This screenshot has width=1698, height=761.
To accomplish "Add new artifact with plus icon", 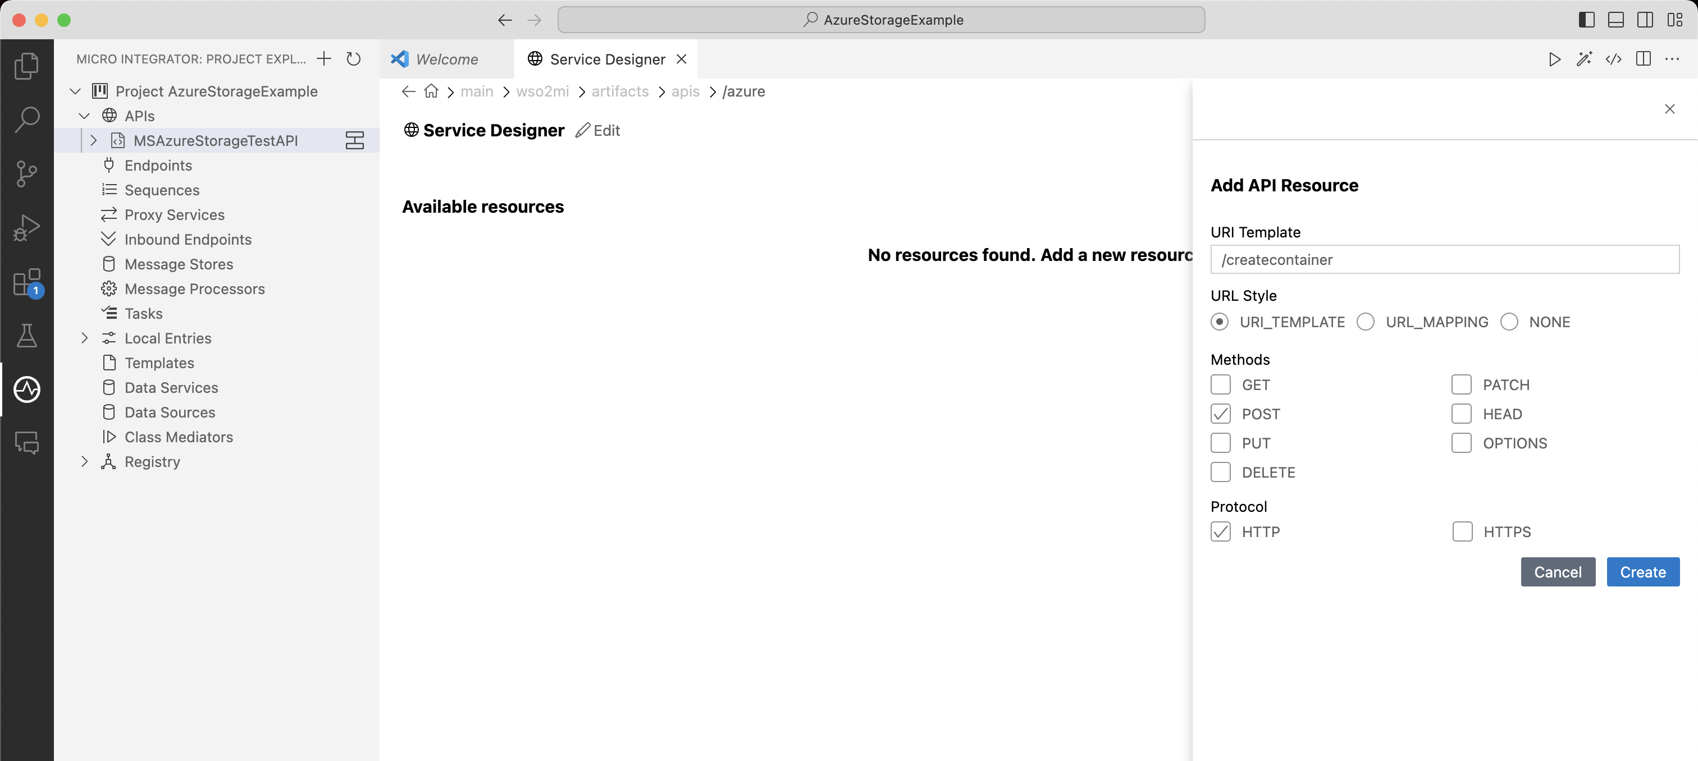I will [323, 58].
